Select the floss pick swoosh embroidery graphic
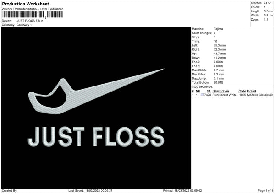Screen dimensions: 275x194 click(96, 92)
